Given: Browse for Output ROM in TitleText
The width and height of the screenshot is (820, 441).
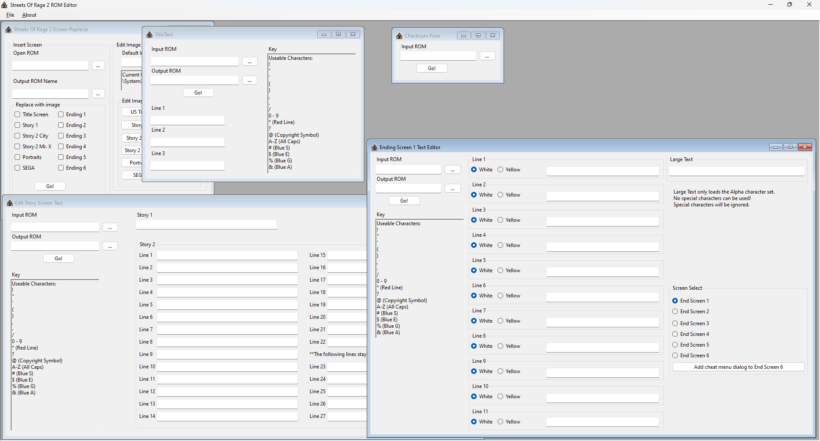Looking at the screenshot, I should 250,80.
